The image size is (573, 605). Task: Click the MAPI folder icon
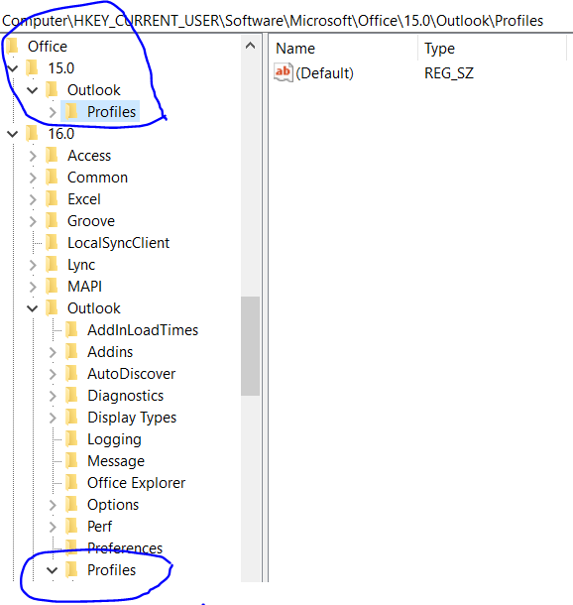[x=53, y=287]
